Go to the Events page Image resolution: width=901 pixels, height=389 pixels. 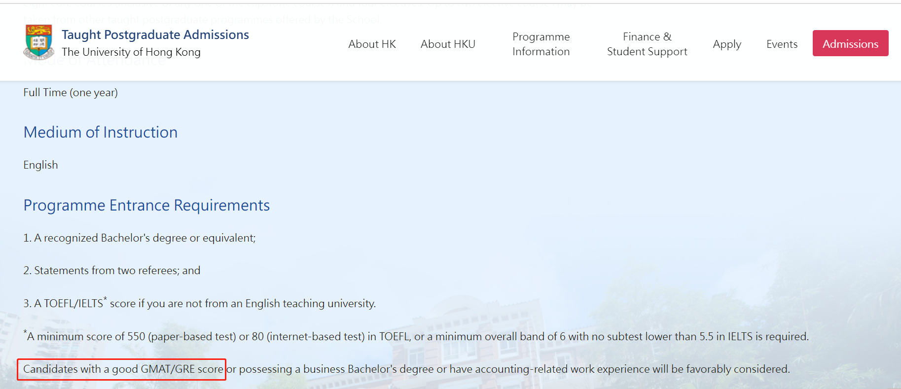[x=782, y=44]
